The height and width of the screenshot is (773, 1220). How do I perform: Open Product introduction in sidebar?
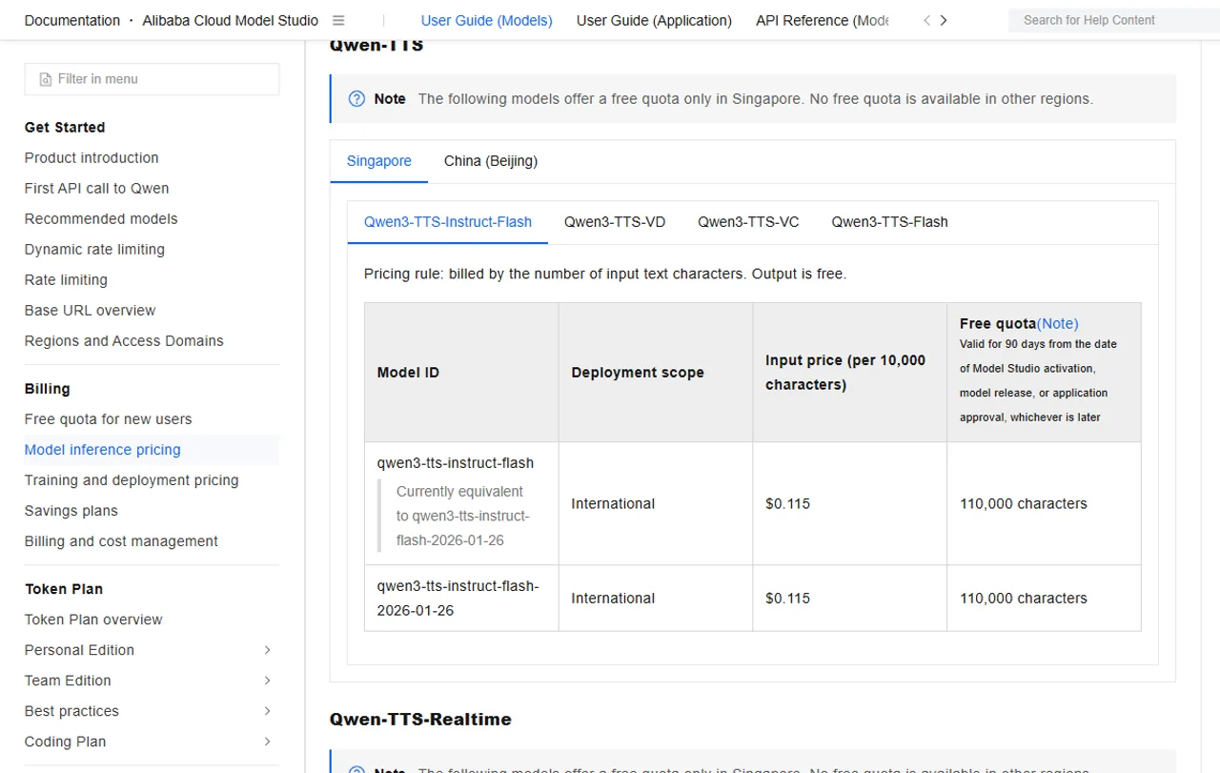pyautogui.click(x=91, y=158)
